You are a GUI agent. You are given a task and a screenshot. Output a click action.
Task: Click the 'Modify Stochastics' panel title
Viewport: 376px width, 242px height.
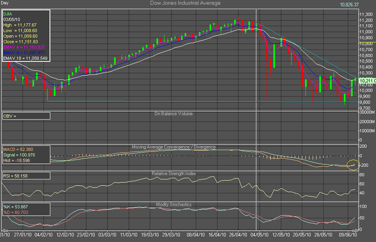pos(174,204)
